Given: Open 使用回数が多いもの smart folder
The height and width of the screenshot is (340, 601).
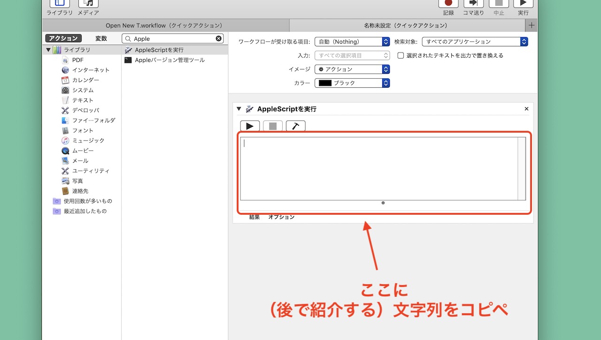Looking at the screenshot, I should pyautogui.click(x=82, y=201).
